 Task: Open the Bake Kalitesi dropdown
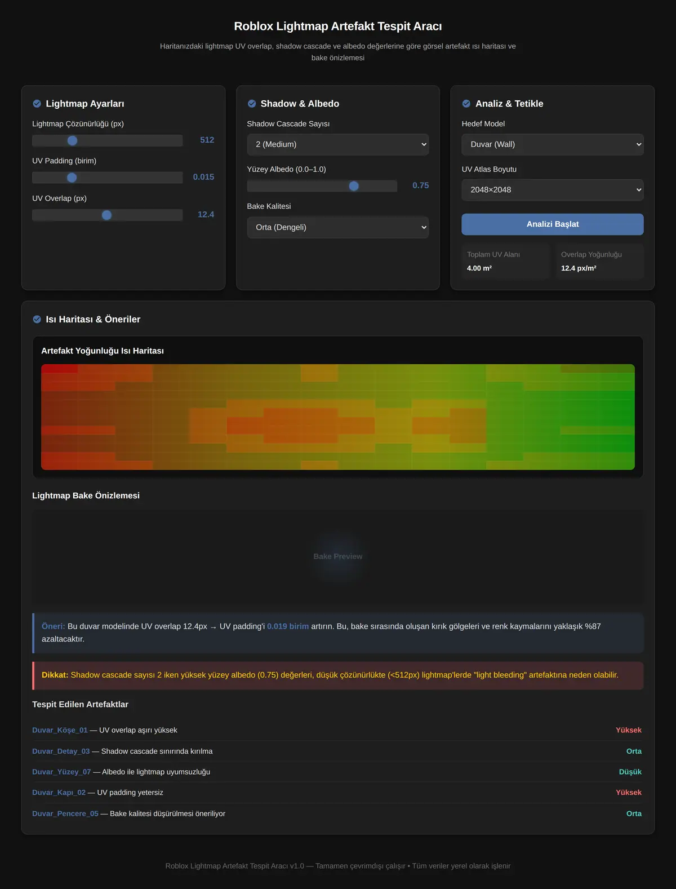point(338,227)
